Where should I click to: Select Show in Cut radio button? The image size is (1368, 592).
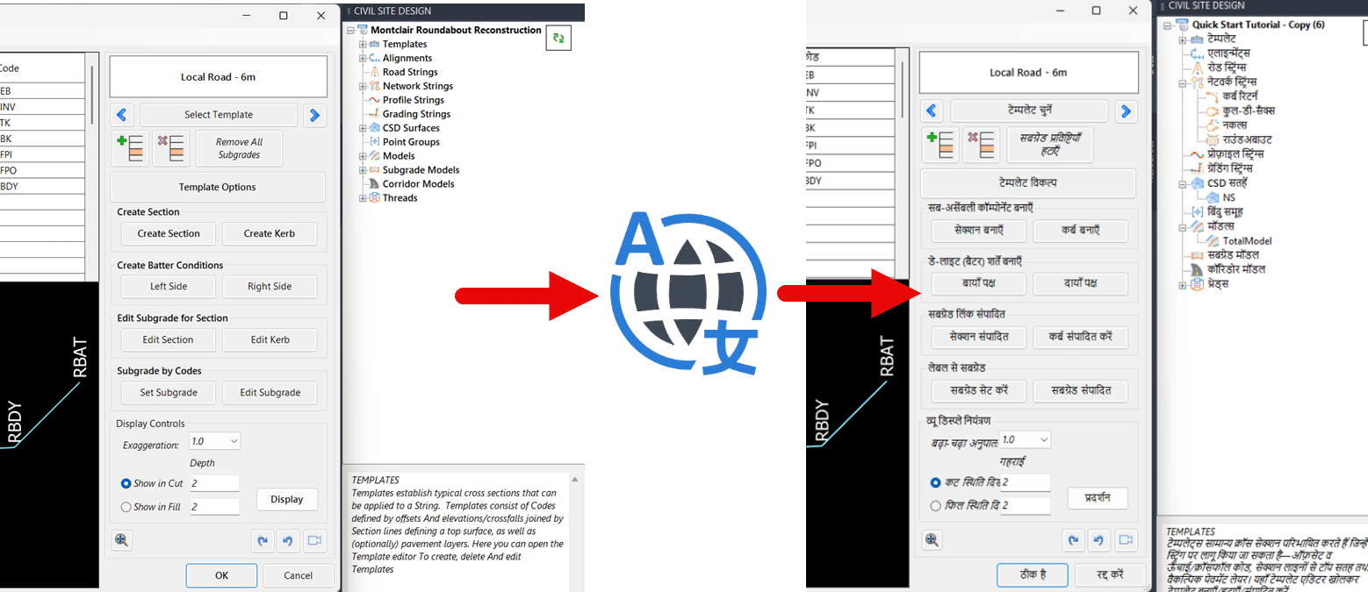tap(126, 483)
